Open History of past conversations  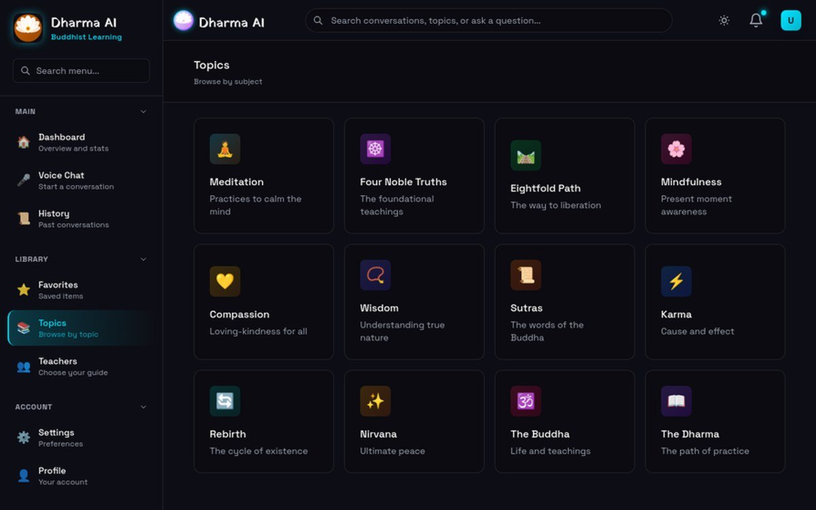[81, 218]
